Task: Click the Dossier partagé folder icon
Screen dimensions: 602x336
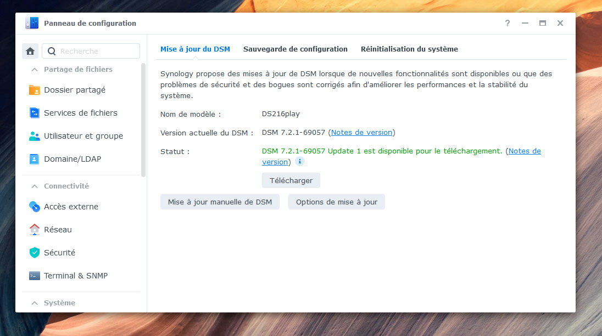Action: [35, 90]
